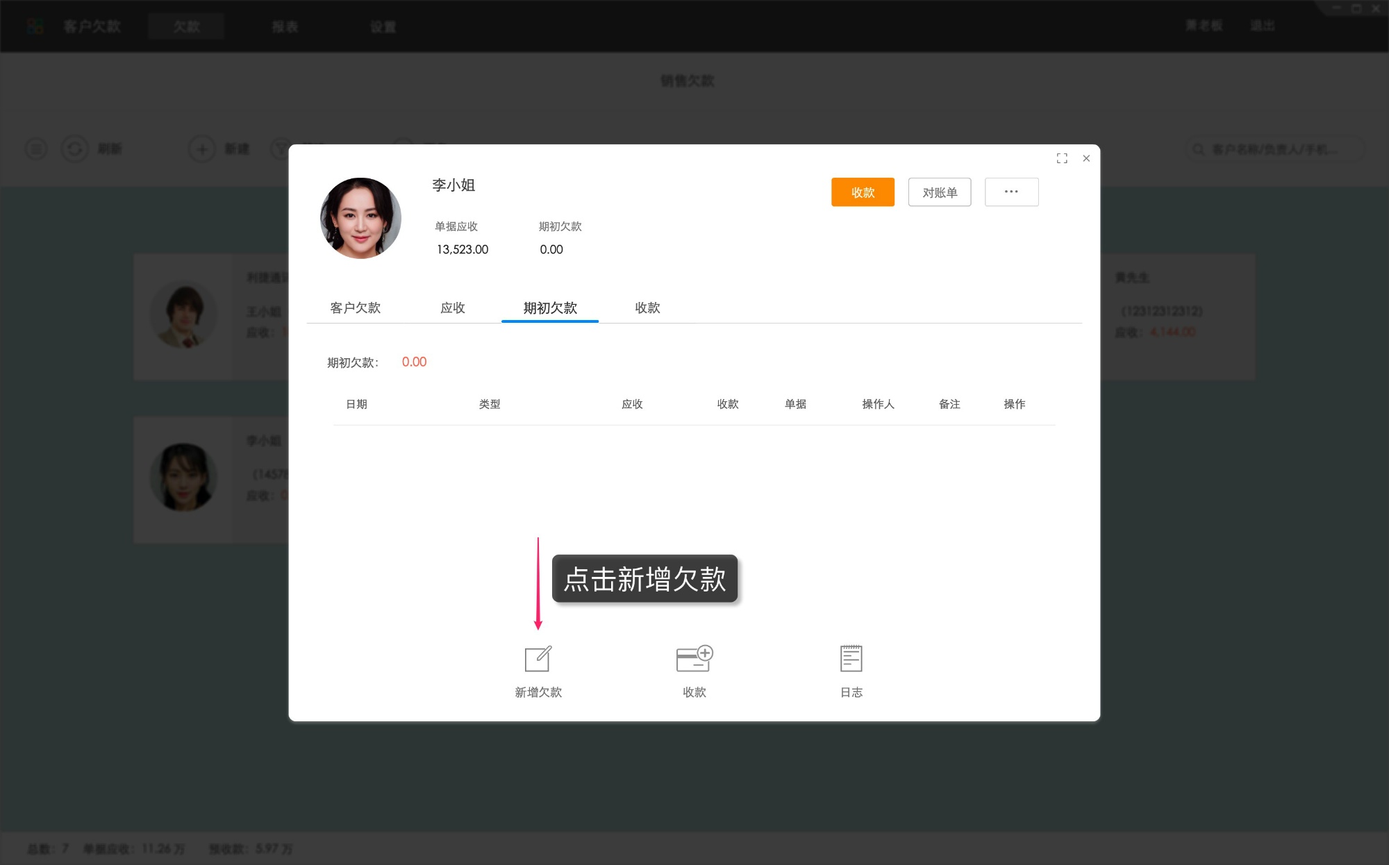Click the 收款 card icon at dialog bottom
The image size is (1389, 865).
pos(694,658)
